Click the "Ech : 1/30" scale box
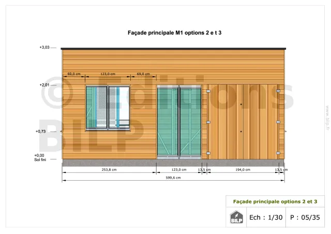The width and height of the screenshot is (331, 234). coord(265,217)
